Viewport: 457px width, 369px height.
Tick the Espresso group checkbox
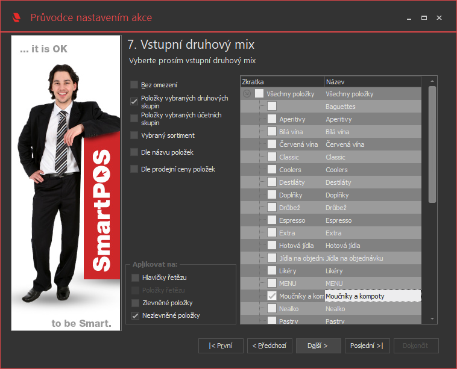click(272, 220)
